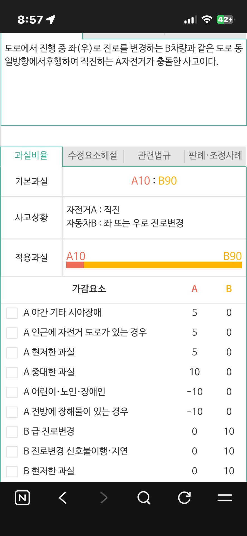Tap the forward arrow icon
Image resolution: width=247 pixels, height=536 pixels.
click(x=104, y=497)
